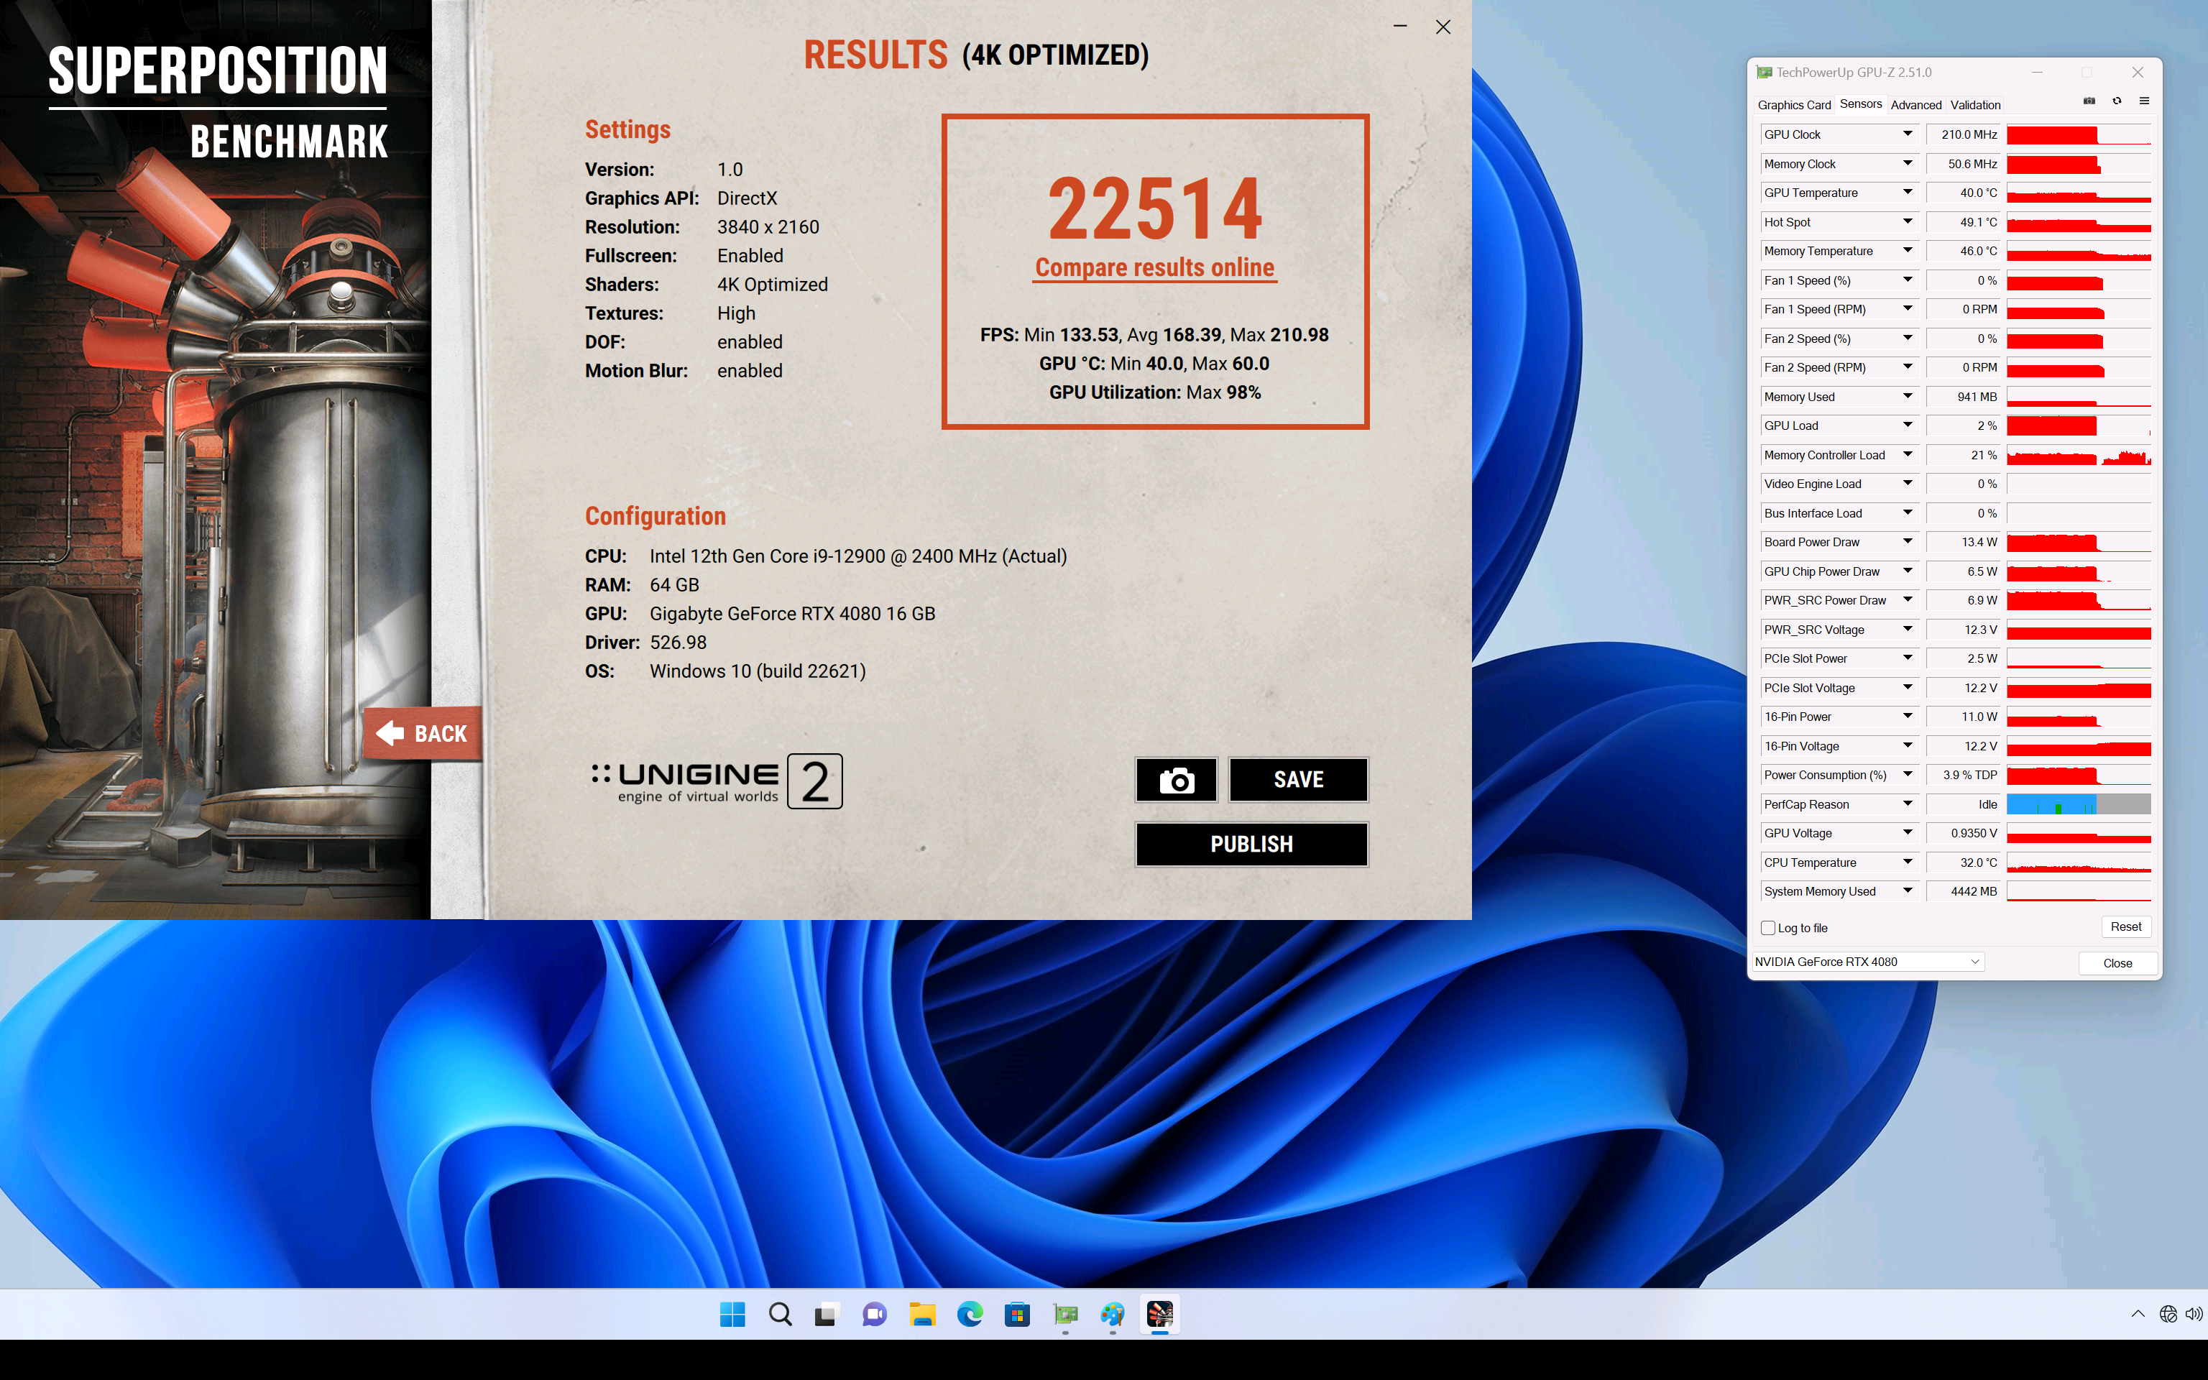
Task: Open the GPU Load sensor dropdown
Action: [1907, 425]
